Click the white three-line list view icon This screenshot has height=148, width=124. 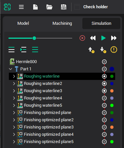click(x=11, y=50)
